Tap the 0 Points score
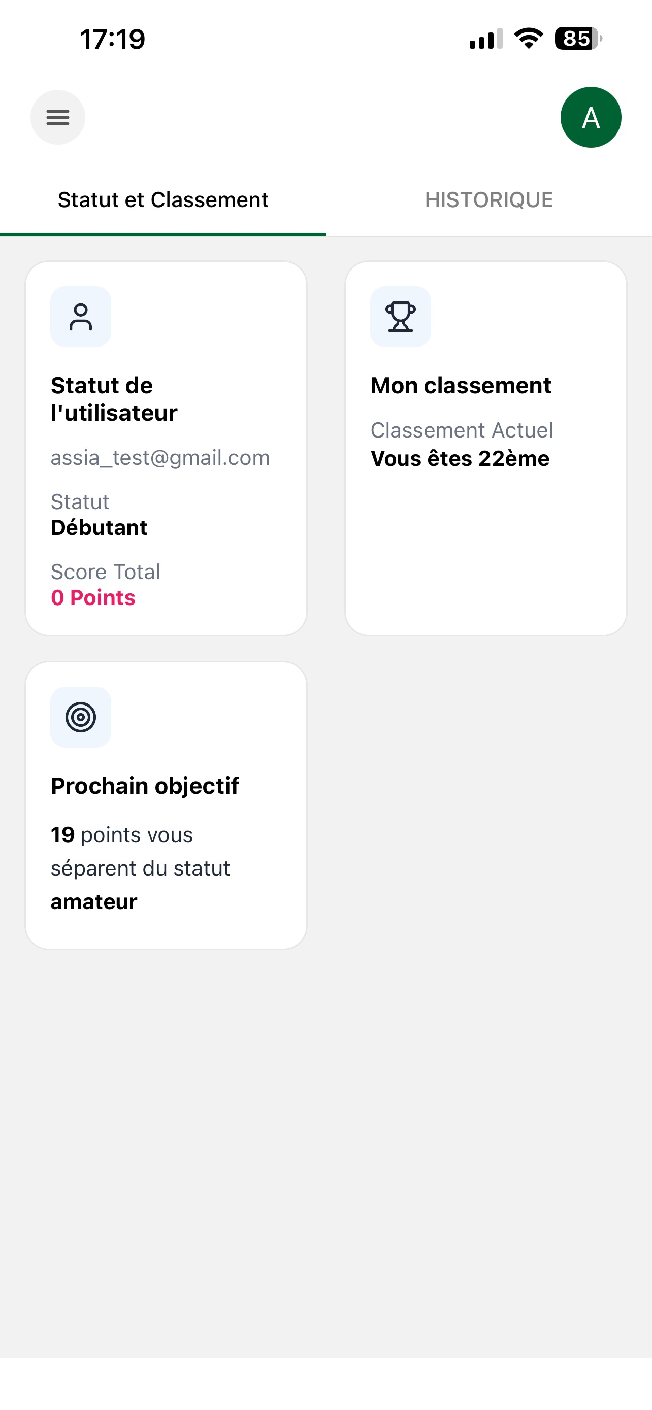This screenshot has height=1410, width=652. click(x=93, y=598)
